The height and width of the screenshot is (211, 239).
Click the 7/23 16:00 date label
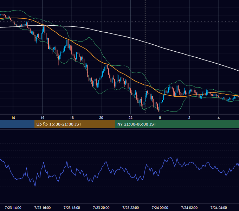[x=43, y=207]
